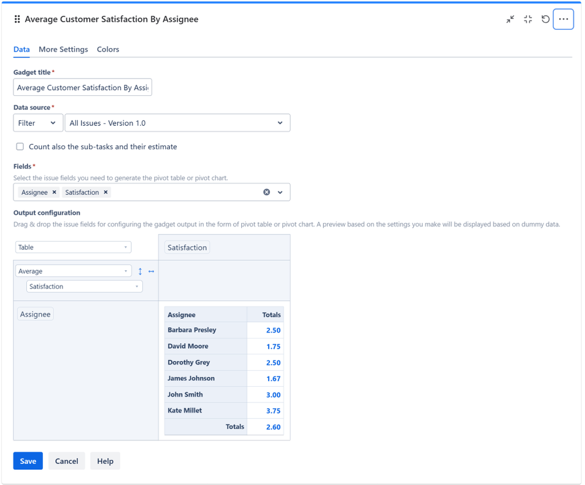Open the three-dot more options menu
The width and height of the screenshot is (585, 485).
pos(563,19)
